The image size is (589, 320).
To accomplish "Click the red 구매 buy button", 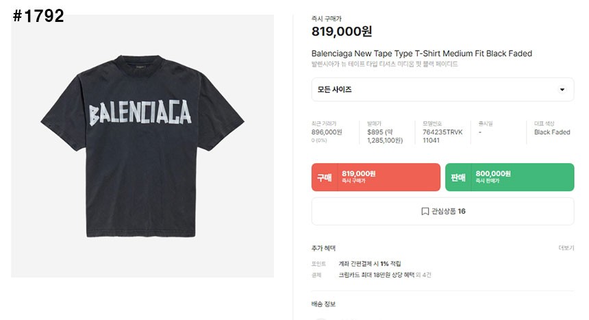I will coord(375,177).
